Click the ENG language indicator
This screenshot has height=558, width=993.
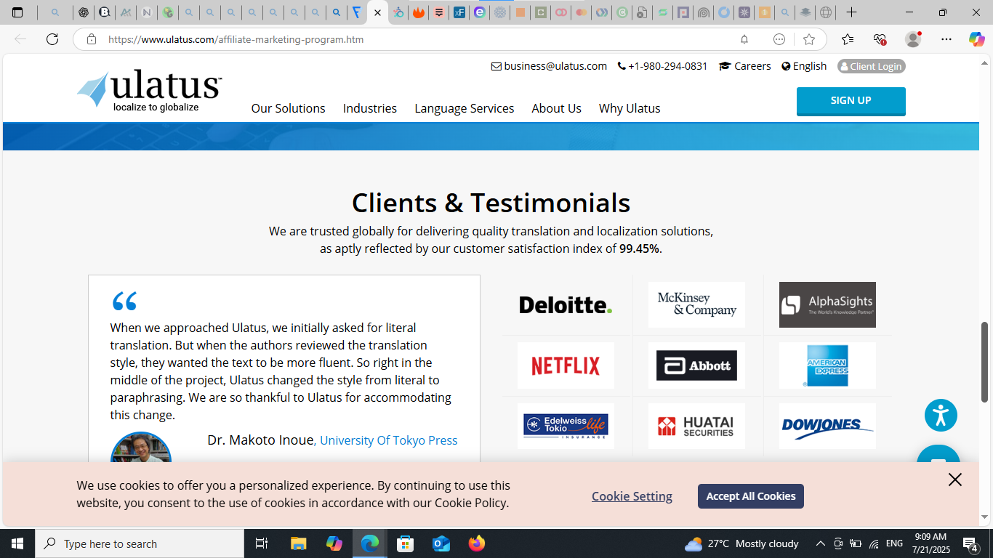[x=894, y=543]
